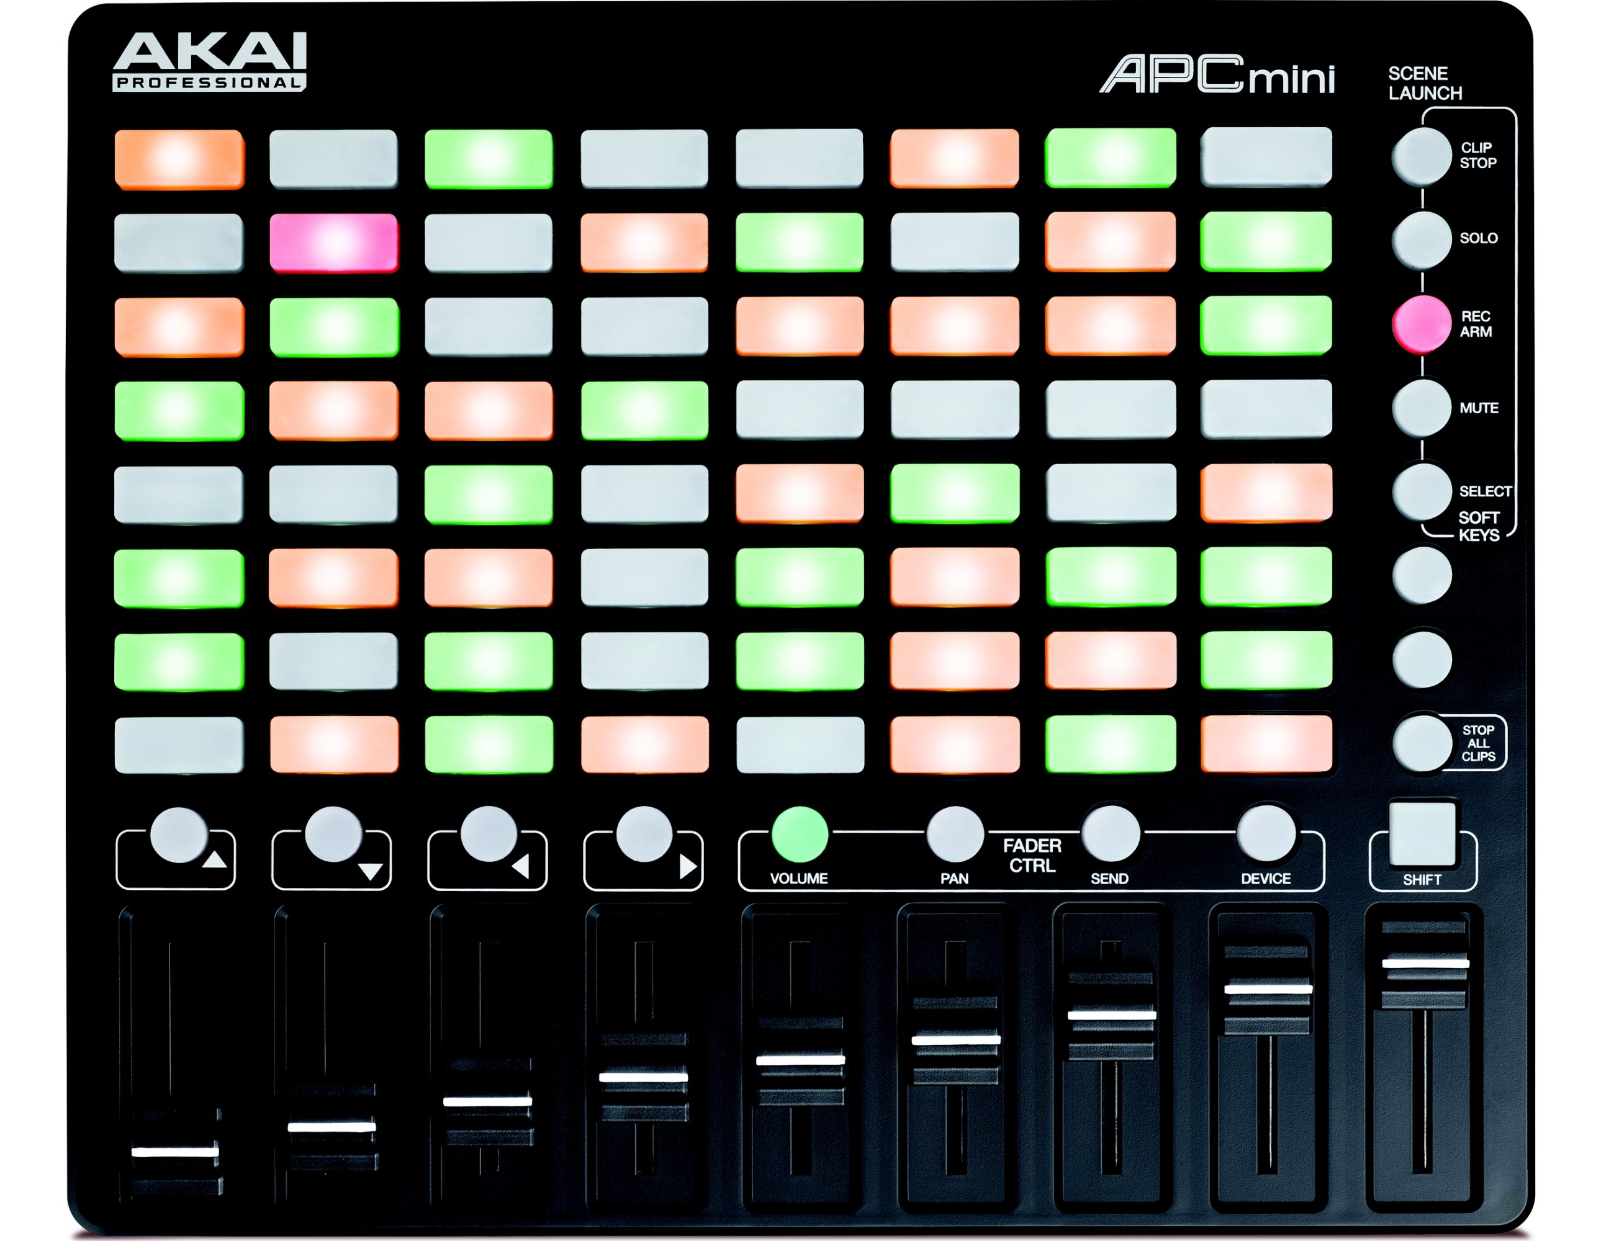Viewport: 1601px width, 1241px height.
Task: Hit the Stop All Clips button
Action: pyautogui.click(x=1422, y=743)
